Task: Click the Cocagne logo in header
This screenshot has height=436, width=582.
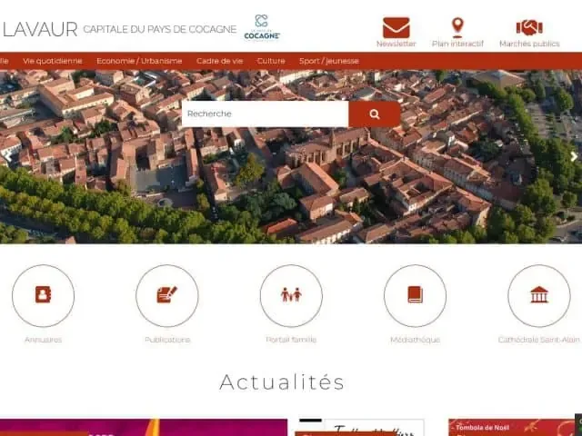Action: pos(261,27)
